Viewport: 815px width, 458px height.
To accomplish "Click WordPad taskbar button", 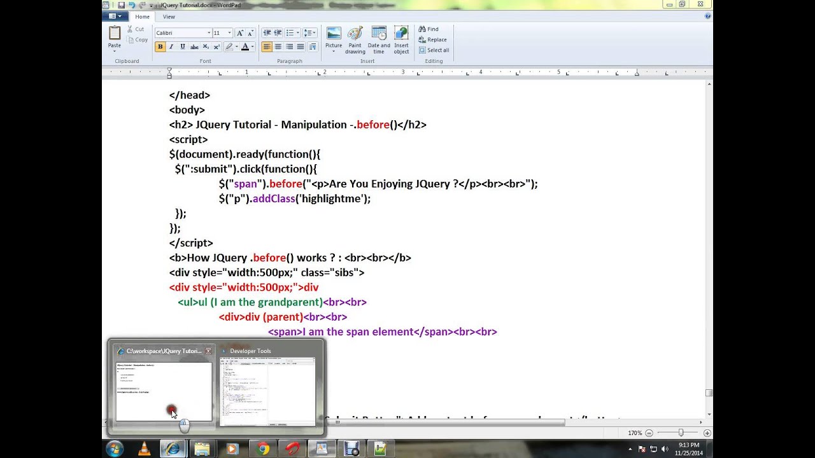I will (x=322, y=449).
